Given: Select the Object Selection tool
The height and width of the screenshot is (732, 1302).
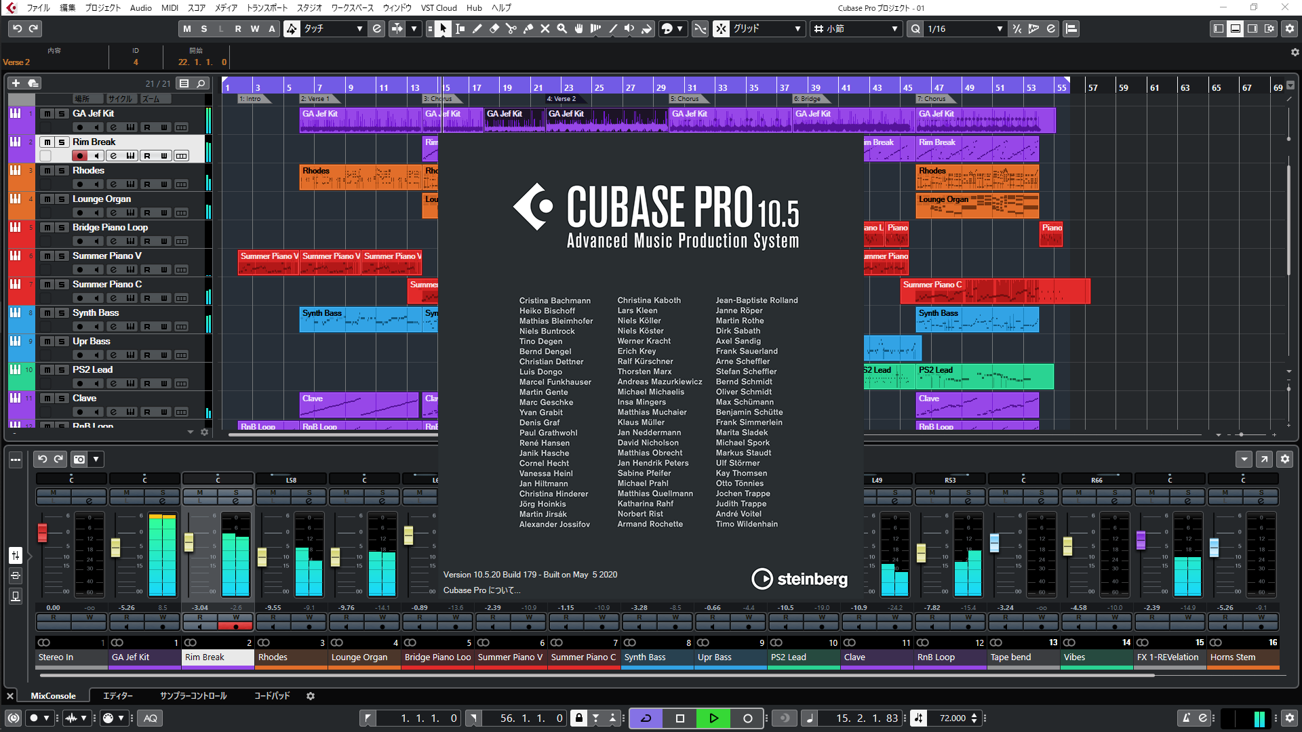Looking at the screenshot, I should (442, 28).
